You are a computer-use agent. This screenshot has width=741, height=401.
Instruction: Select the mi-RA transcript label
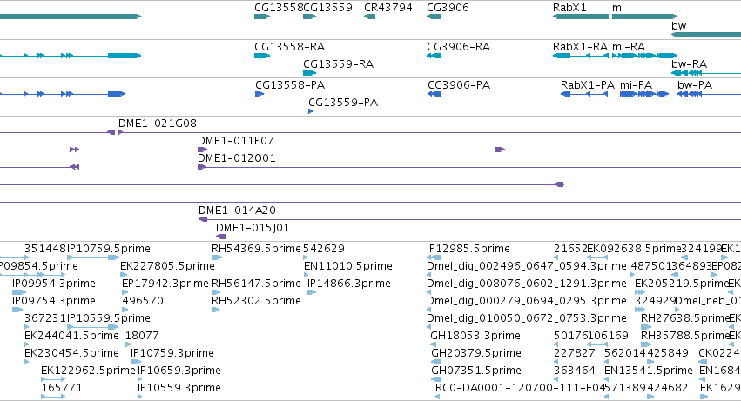tap(629, 47)
